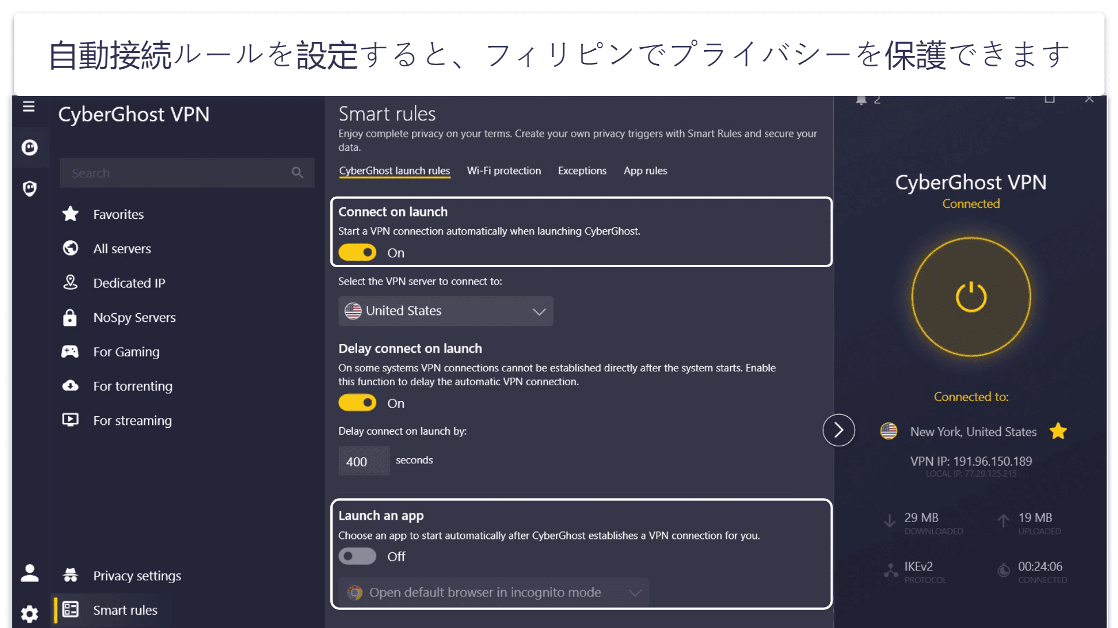This screenshot has width=1118, height=628.
Task: Open the incognito browser app dropdown
Action: point(494,592)
